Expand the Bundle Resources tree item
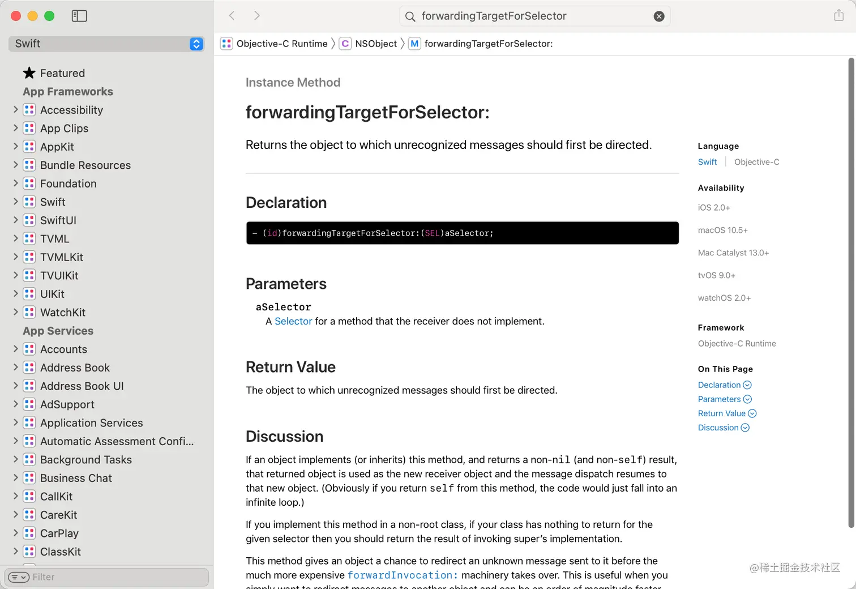This screenshot has height=589, width=856. click(16, 165)
